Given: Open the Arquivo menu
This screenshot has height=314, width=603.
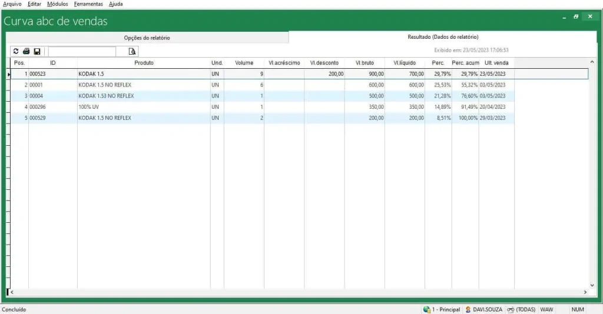Looking at the screenshot, I should 12,4.
